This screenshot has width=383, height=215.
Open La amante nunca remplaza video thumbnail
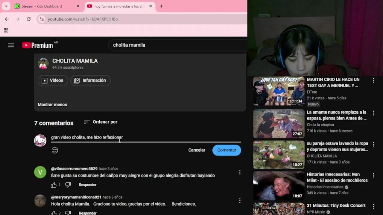pos(279,124)
